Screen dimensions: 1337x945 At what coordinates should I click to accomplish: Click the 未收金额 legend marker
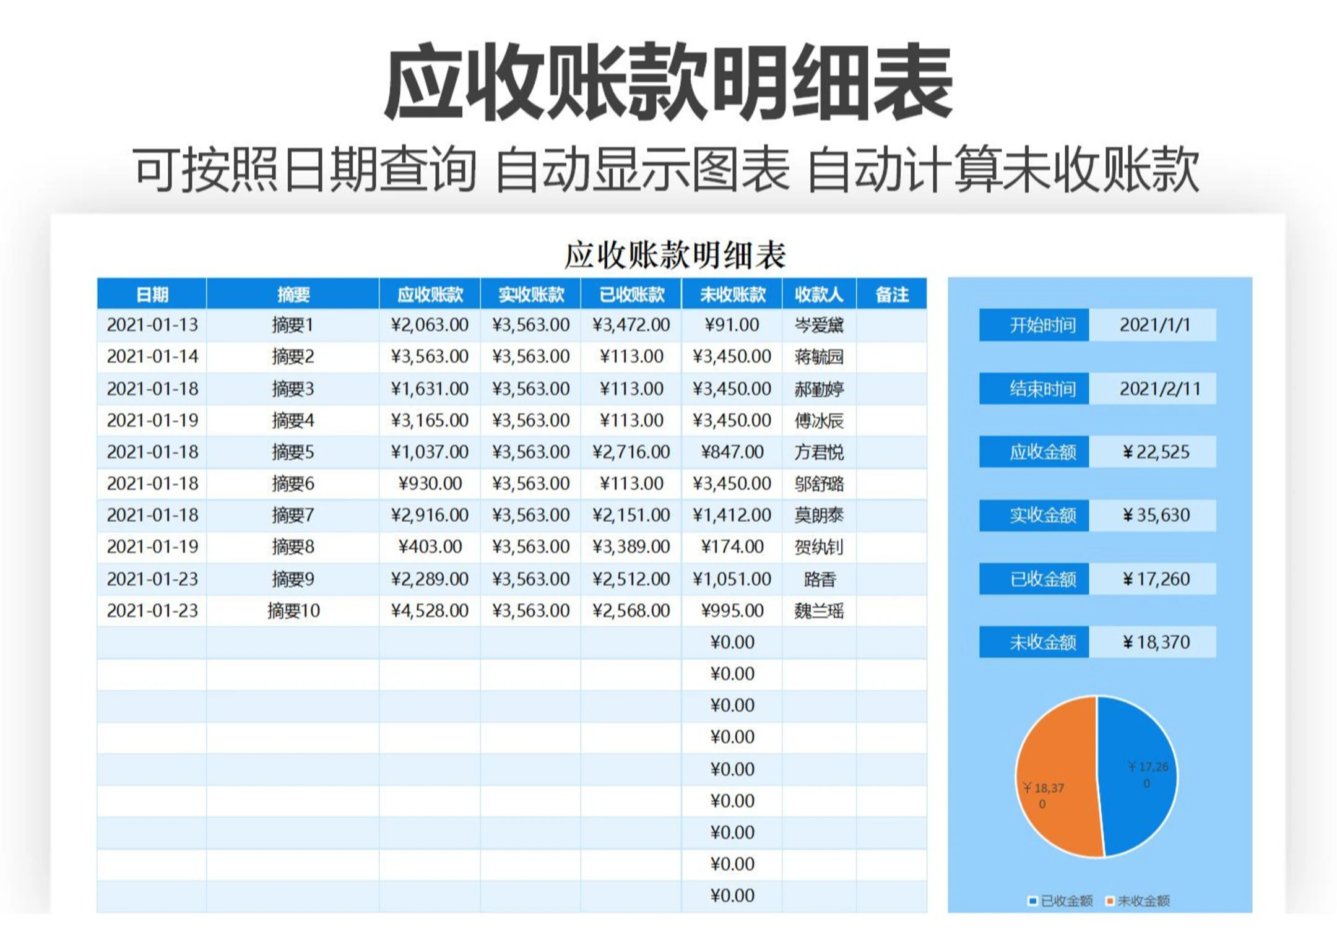[1110, 901]
